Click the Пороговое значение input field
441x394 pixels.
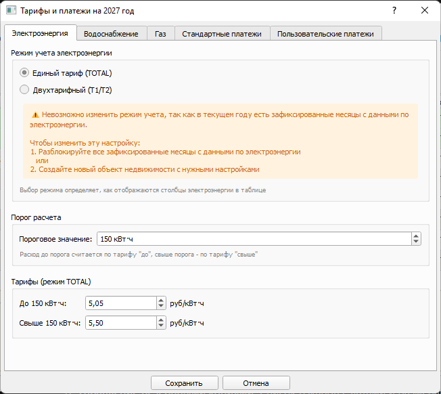point(254,239)
